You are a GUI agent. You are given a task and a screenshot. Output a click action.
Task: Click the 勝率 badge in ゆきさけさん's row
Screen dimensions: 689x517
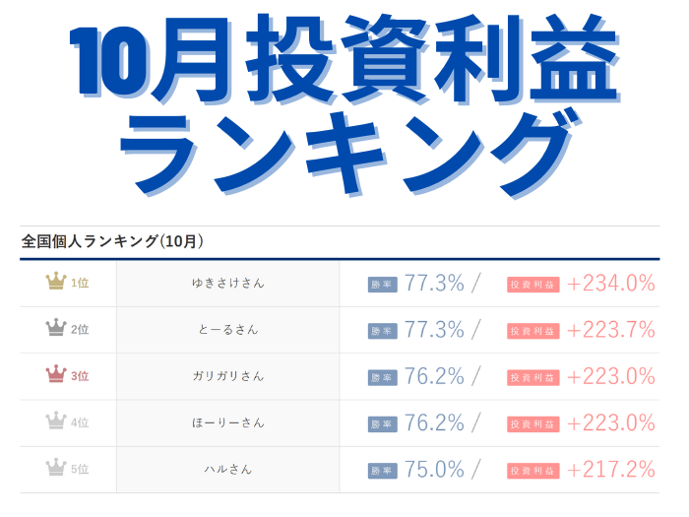pyautogui.click(x=382, y=285)
